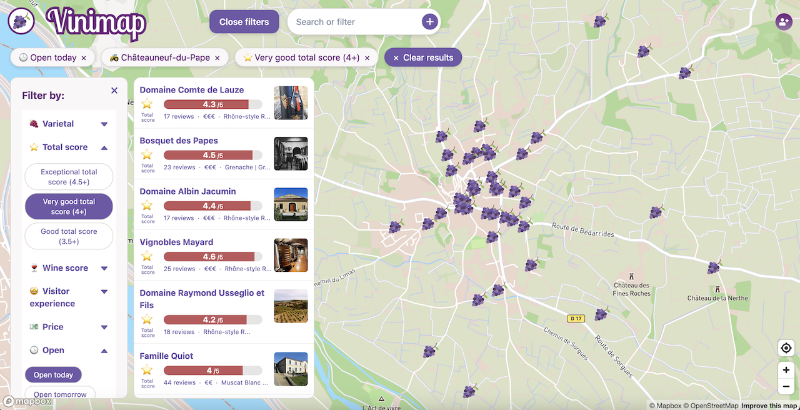
Task: Zoom in on the map
Action: pos(786,370)
